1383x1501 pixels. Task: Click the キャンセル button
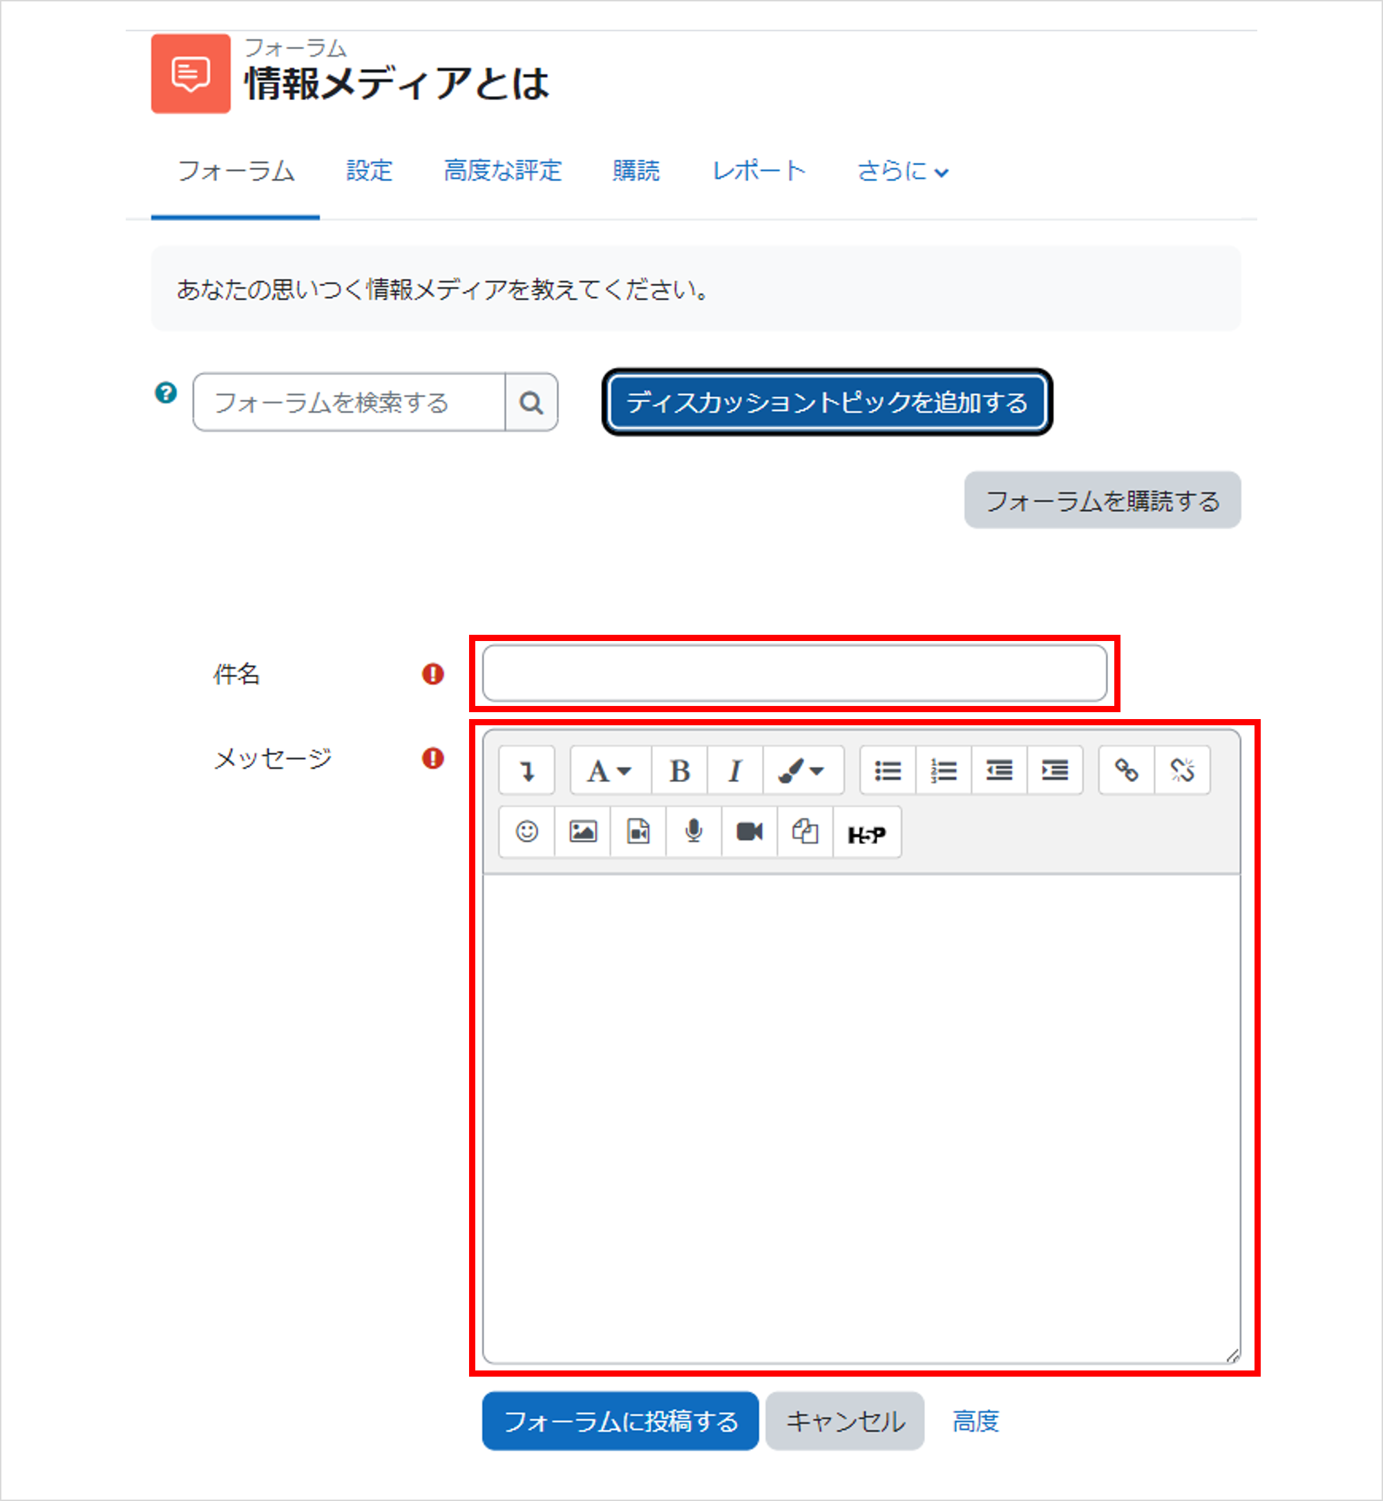845,1421
